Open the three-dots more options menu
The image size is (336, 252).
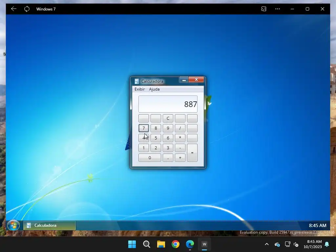[278, 9]
